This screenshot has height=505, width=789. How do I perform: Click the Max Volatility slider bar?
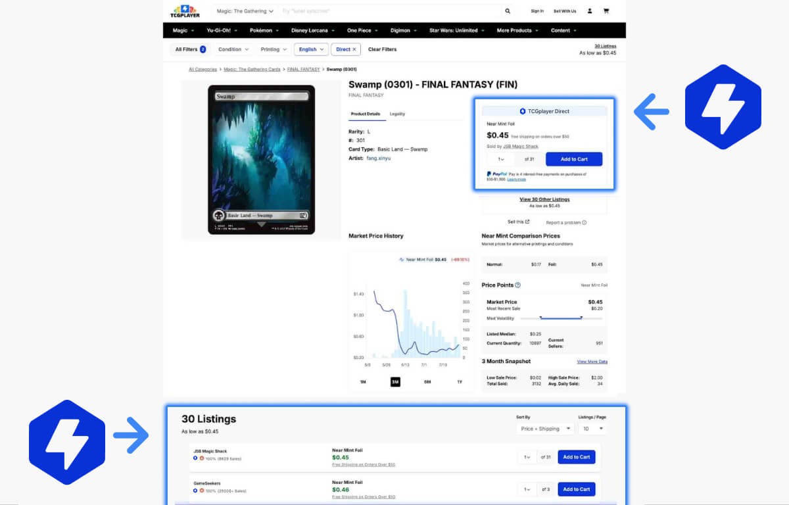click(x=561, y=318)
